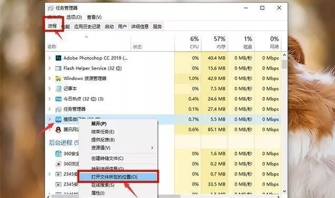Expand the Flash Helper Service process group

click(x=50, y=68)
